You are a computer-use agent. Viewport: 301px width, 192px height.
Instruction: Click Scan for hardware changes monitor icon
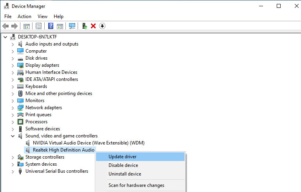coord(72,26)
